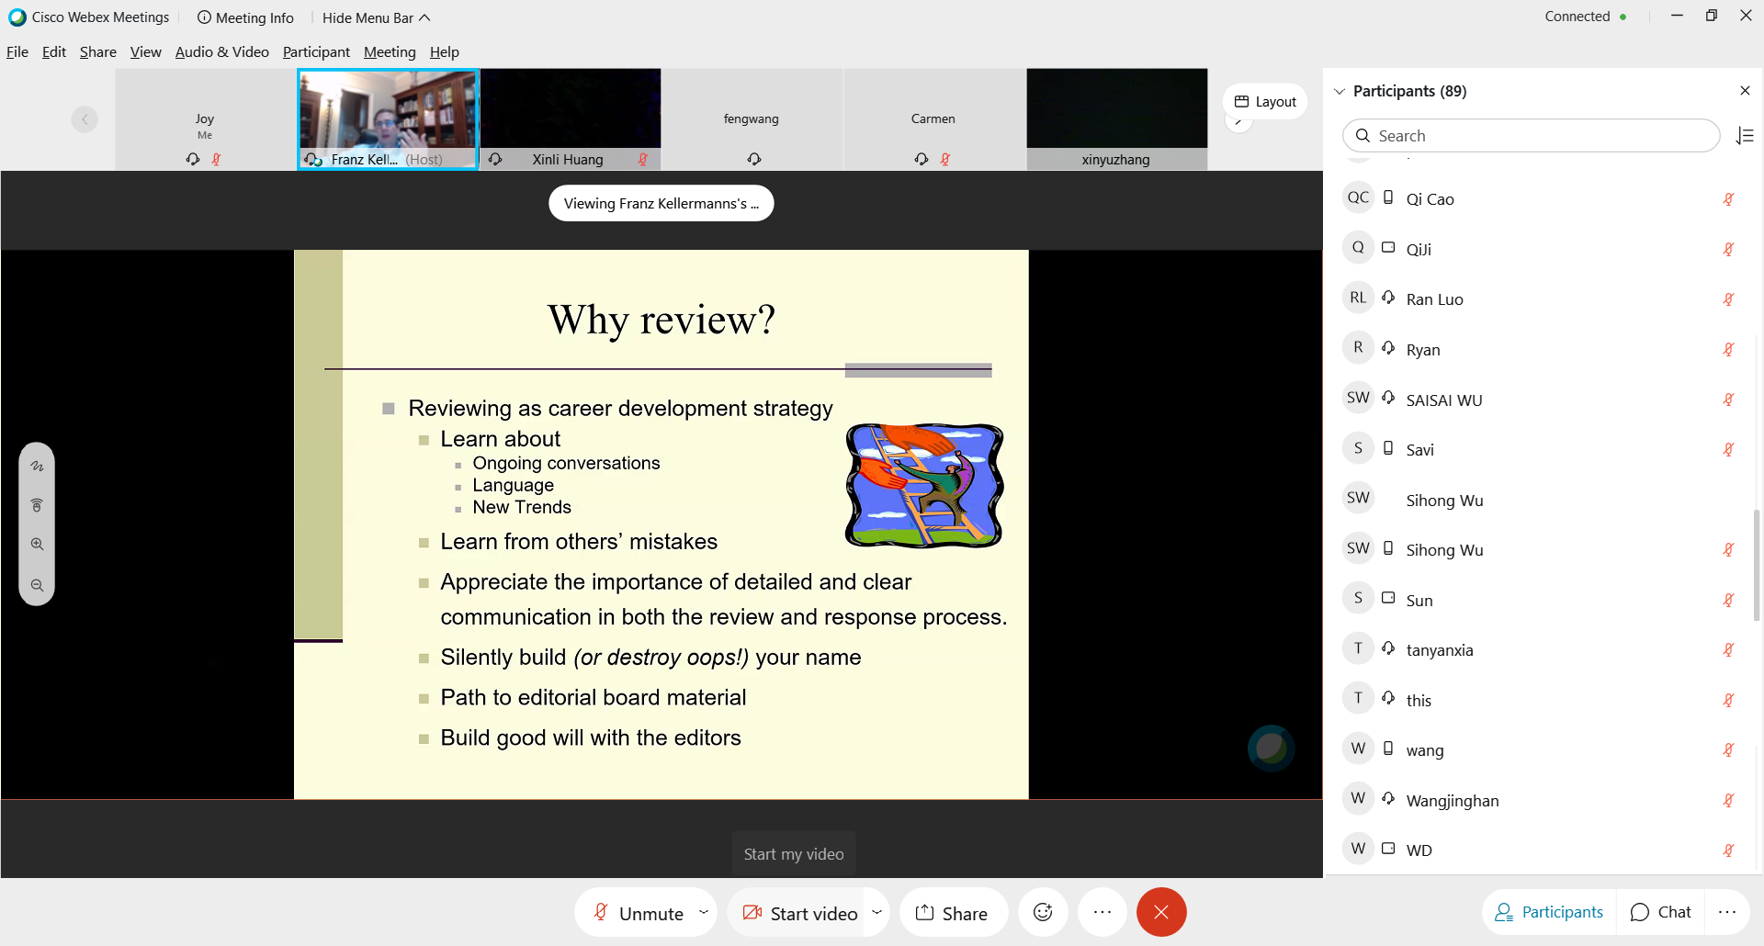Click the Layout button
The height and width of the screenshot is (946, 1764).
pyautogui.click(x=1265, y=102)
